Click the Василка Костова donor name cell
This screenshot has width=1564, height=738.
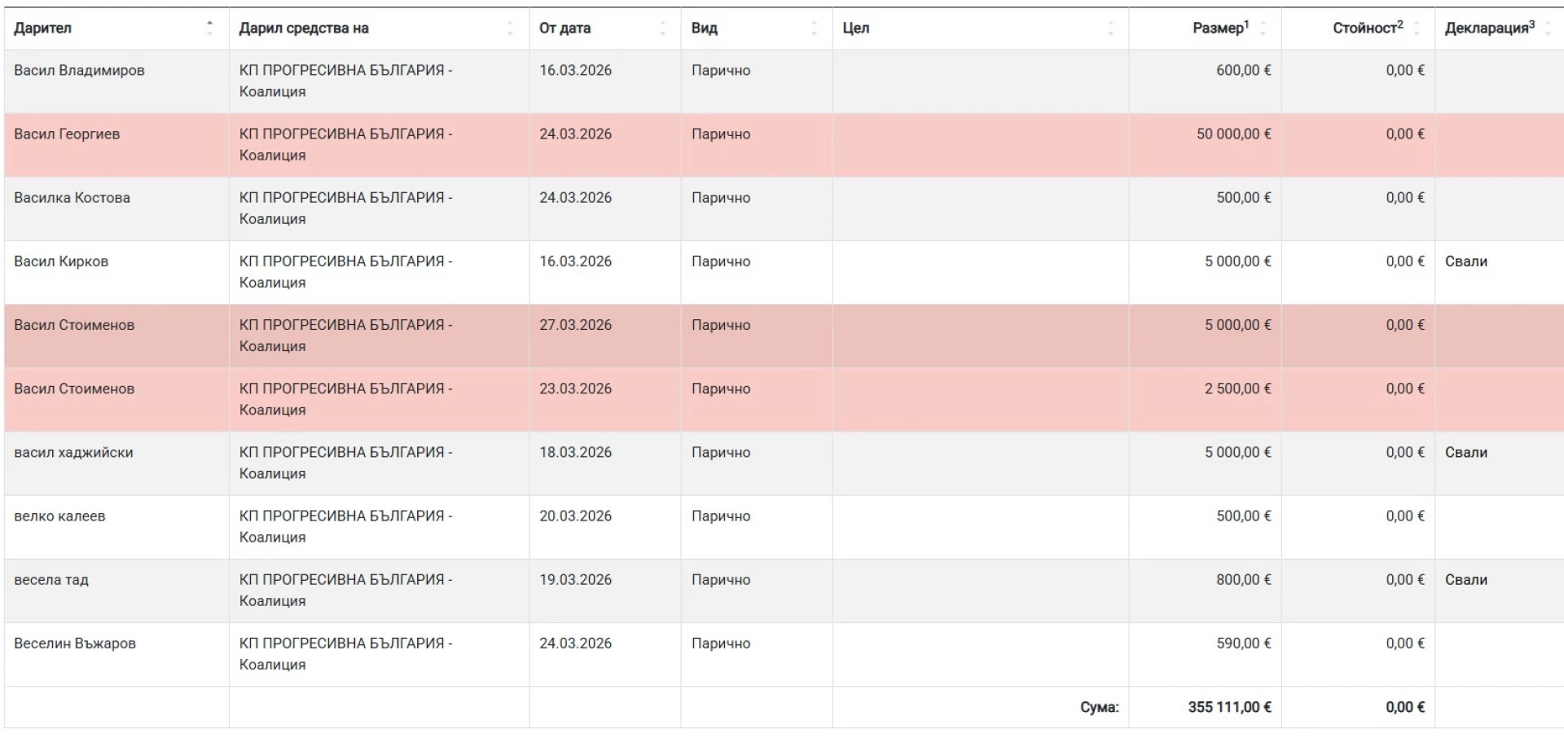point(72,198)
